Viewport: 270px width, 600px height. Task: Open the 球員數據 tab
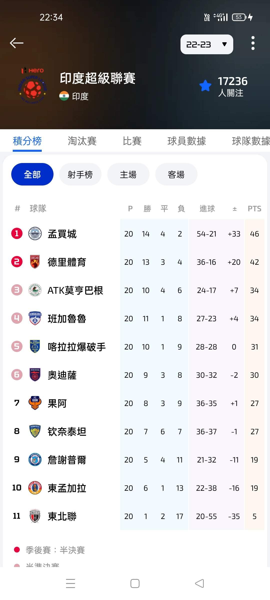pyautogui.click(x=186, y=141)
